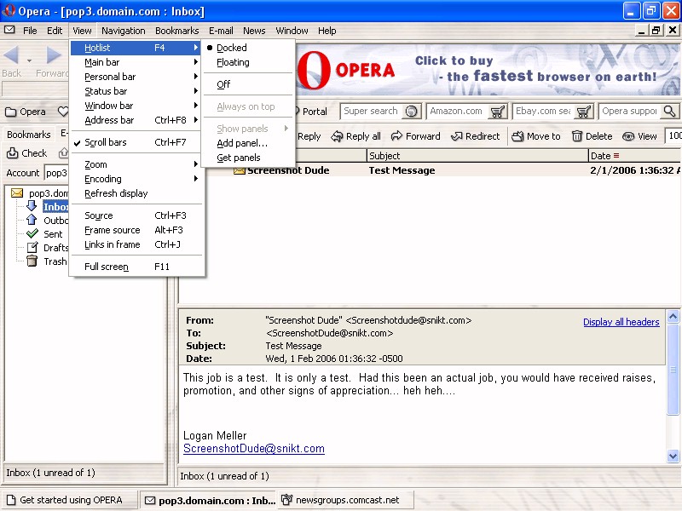This screenshot has width=682, height=511.
Task: Click the View eye icon
Action: click(x=628, y=136)
